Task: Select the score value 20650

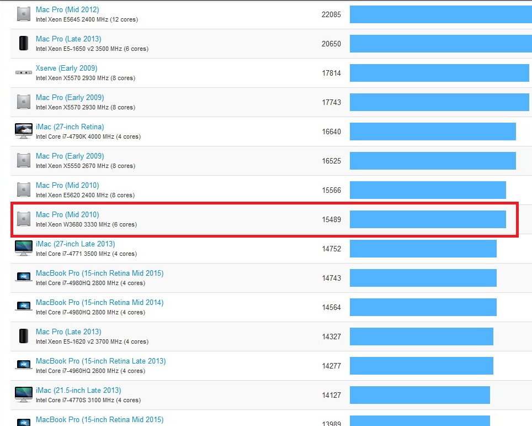Action: click(x=331, y=44)
